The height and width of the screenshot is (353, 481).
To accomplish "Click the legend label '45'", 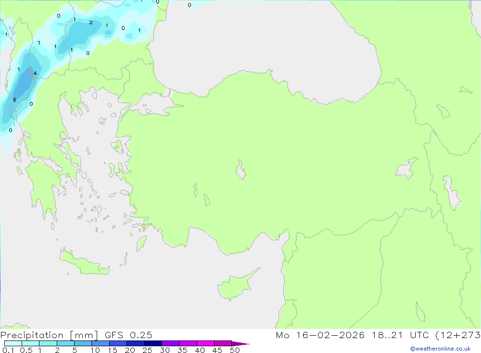I will [217, 350].
